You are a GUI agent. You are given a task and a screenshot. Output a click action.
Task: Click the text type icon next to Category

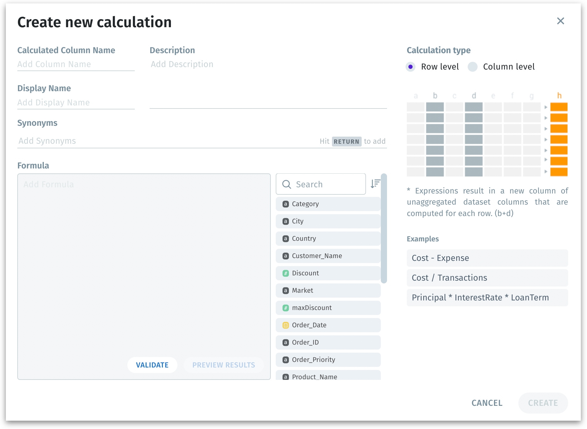pos(286,204)
